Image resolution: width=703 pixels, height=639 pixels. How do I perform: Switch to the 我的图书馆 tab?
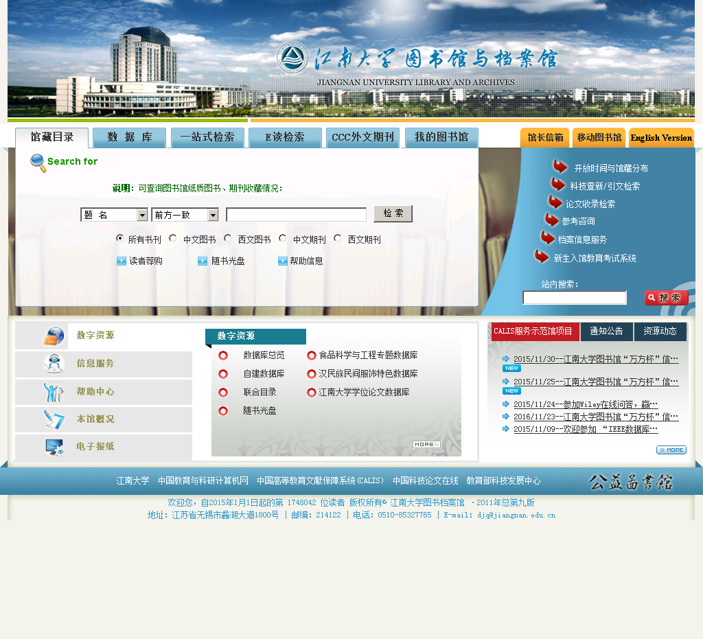441,137
